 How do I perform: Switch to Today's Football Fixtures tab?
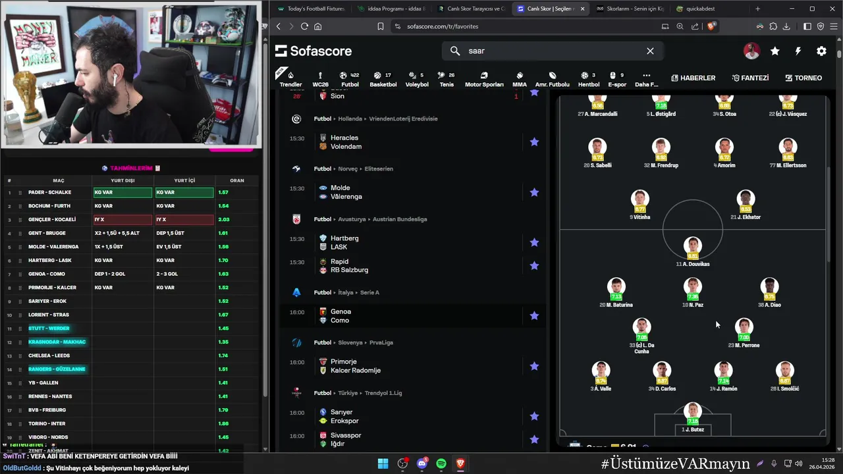[312, 9]
